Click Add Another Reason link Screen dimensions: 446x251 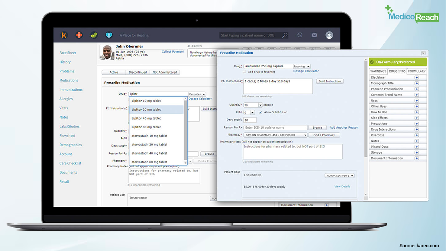344,128
